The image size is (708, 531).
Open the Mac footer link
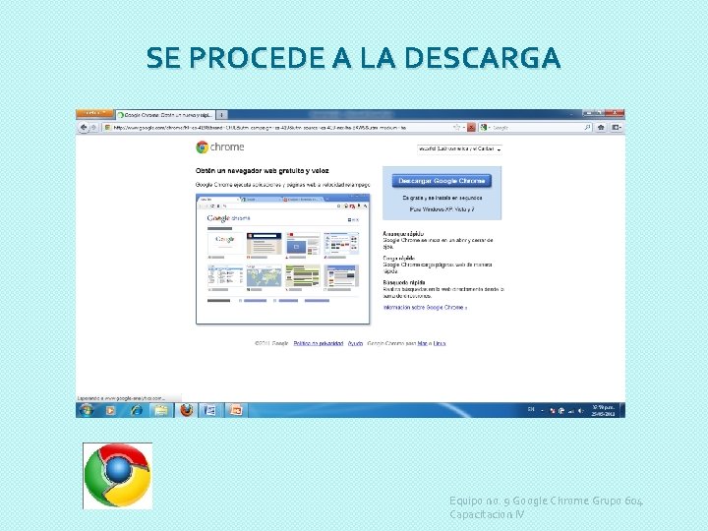tap(422, 343)
